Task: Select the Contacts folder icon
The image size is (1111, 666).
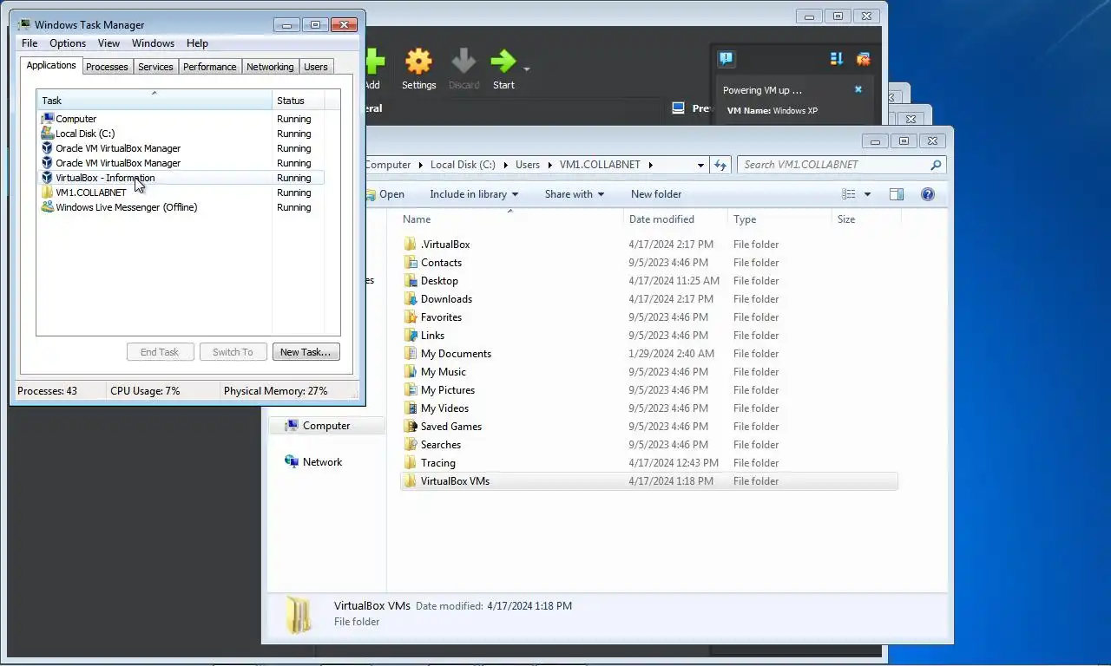Action: [411, 263]
